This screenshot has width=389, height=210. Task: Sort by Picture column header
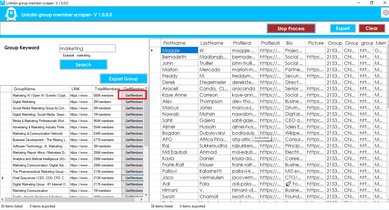(x=316, y=43)
